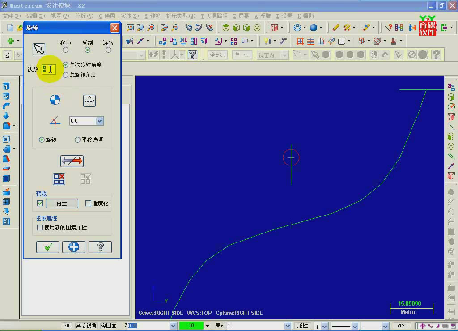Select 总旋转角度 radio option
The height and width of the screenshot is (331, 458).
point(65,75)
